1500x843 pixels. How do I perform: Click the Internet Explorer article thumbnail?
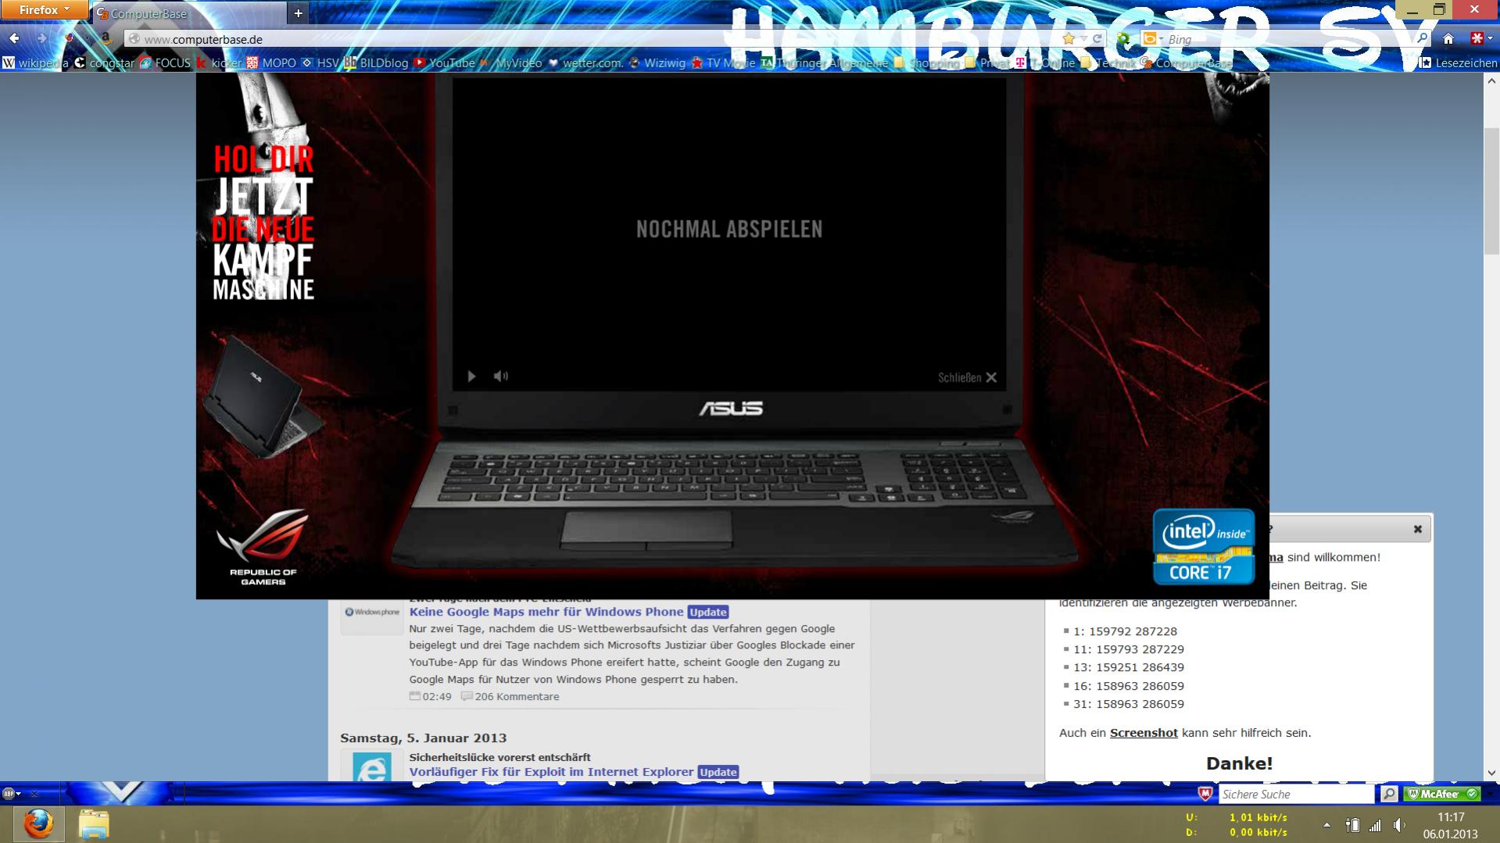tap(371, 766)
